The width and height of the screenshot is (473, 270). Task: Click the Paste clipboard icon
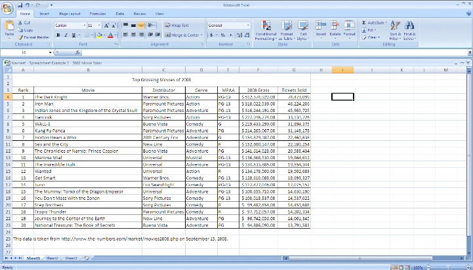pos(9,28)
